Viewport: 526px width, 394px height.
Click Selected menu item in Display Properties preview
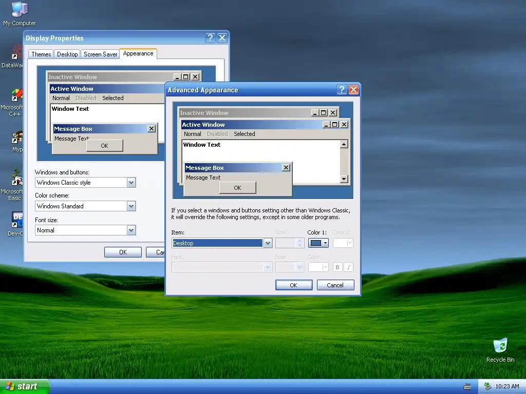point(112,98)
